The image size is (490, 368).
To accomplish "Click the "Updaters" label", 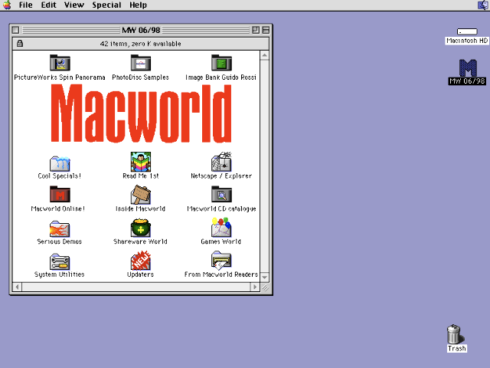I will (x=141, y=274).
